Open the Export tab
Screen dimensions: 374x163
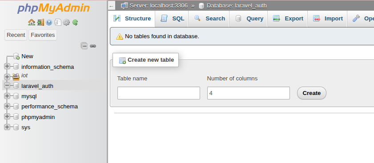pyautogui.click(x=288, y=19)
